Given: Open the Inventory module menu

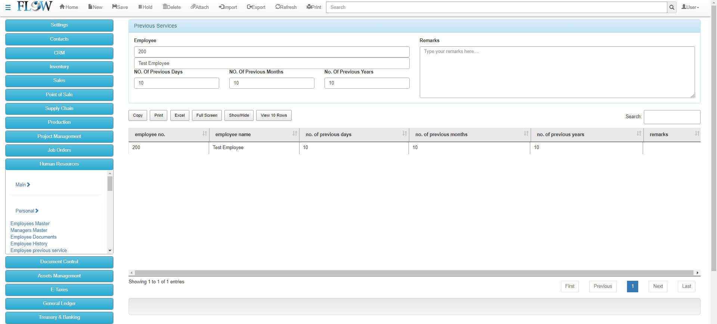Looking at the screenshot, I should pos(59,67).
